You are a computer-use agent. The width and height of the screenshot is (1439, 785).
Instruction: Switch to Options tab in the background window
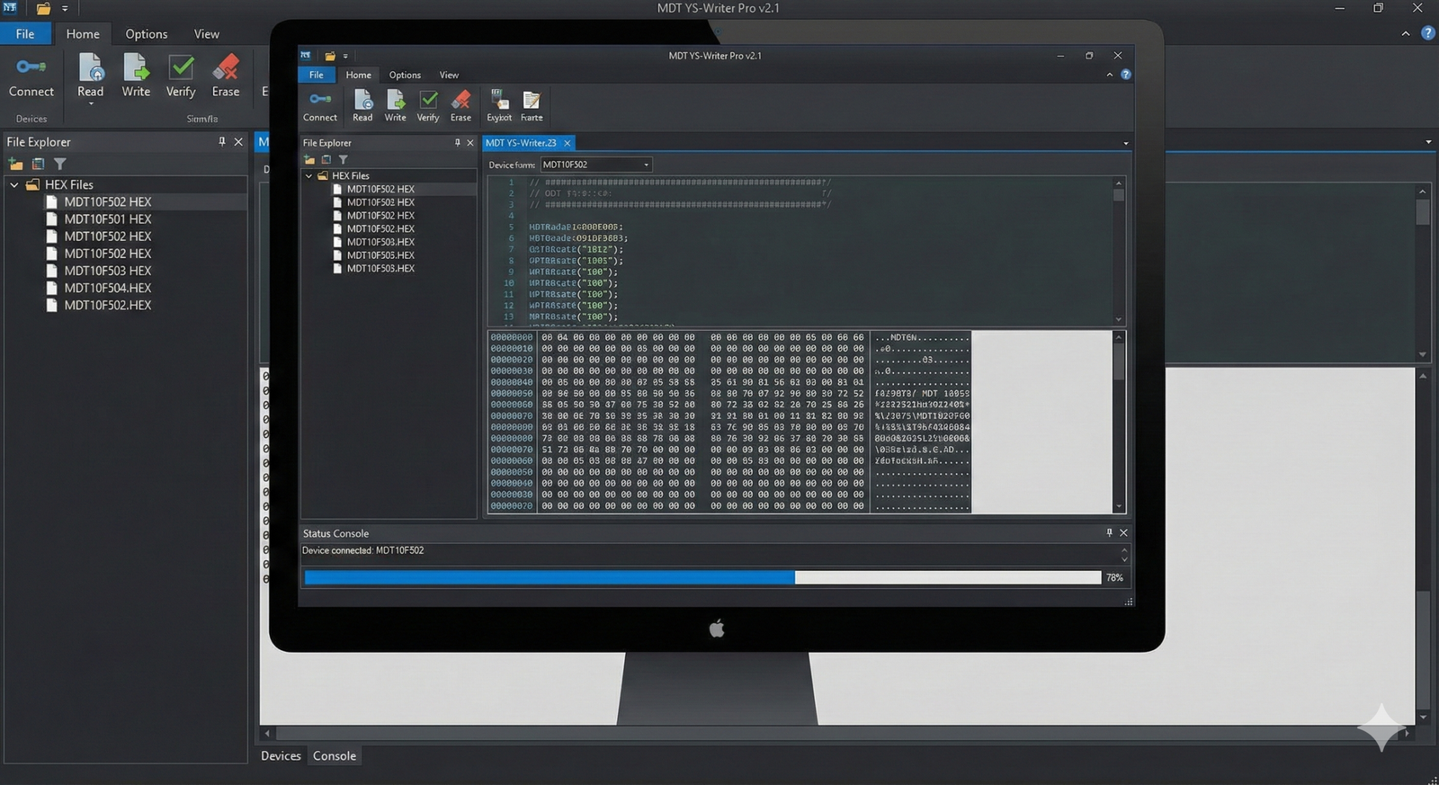point(147,33)
